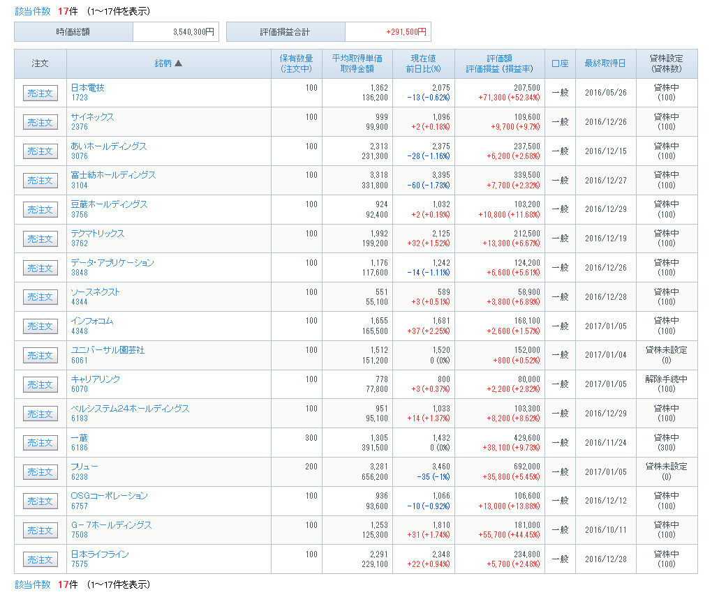Open the OSGコーポレーション stock link
This screenshot has height=597, width=726.
pyautogui.click(x=110, y=496)
